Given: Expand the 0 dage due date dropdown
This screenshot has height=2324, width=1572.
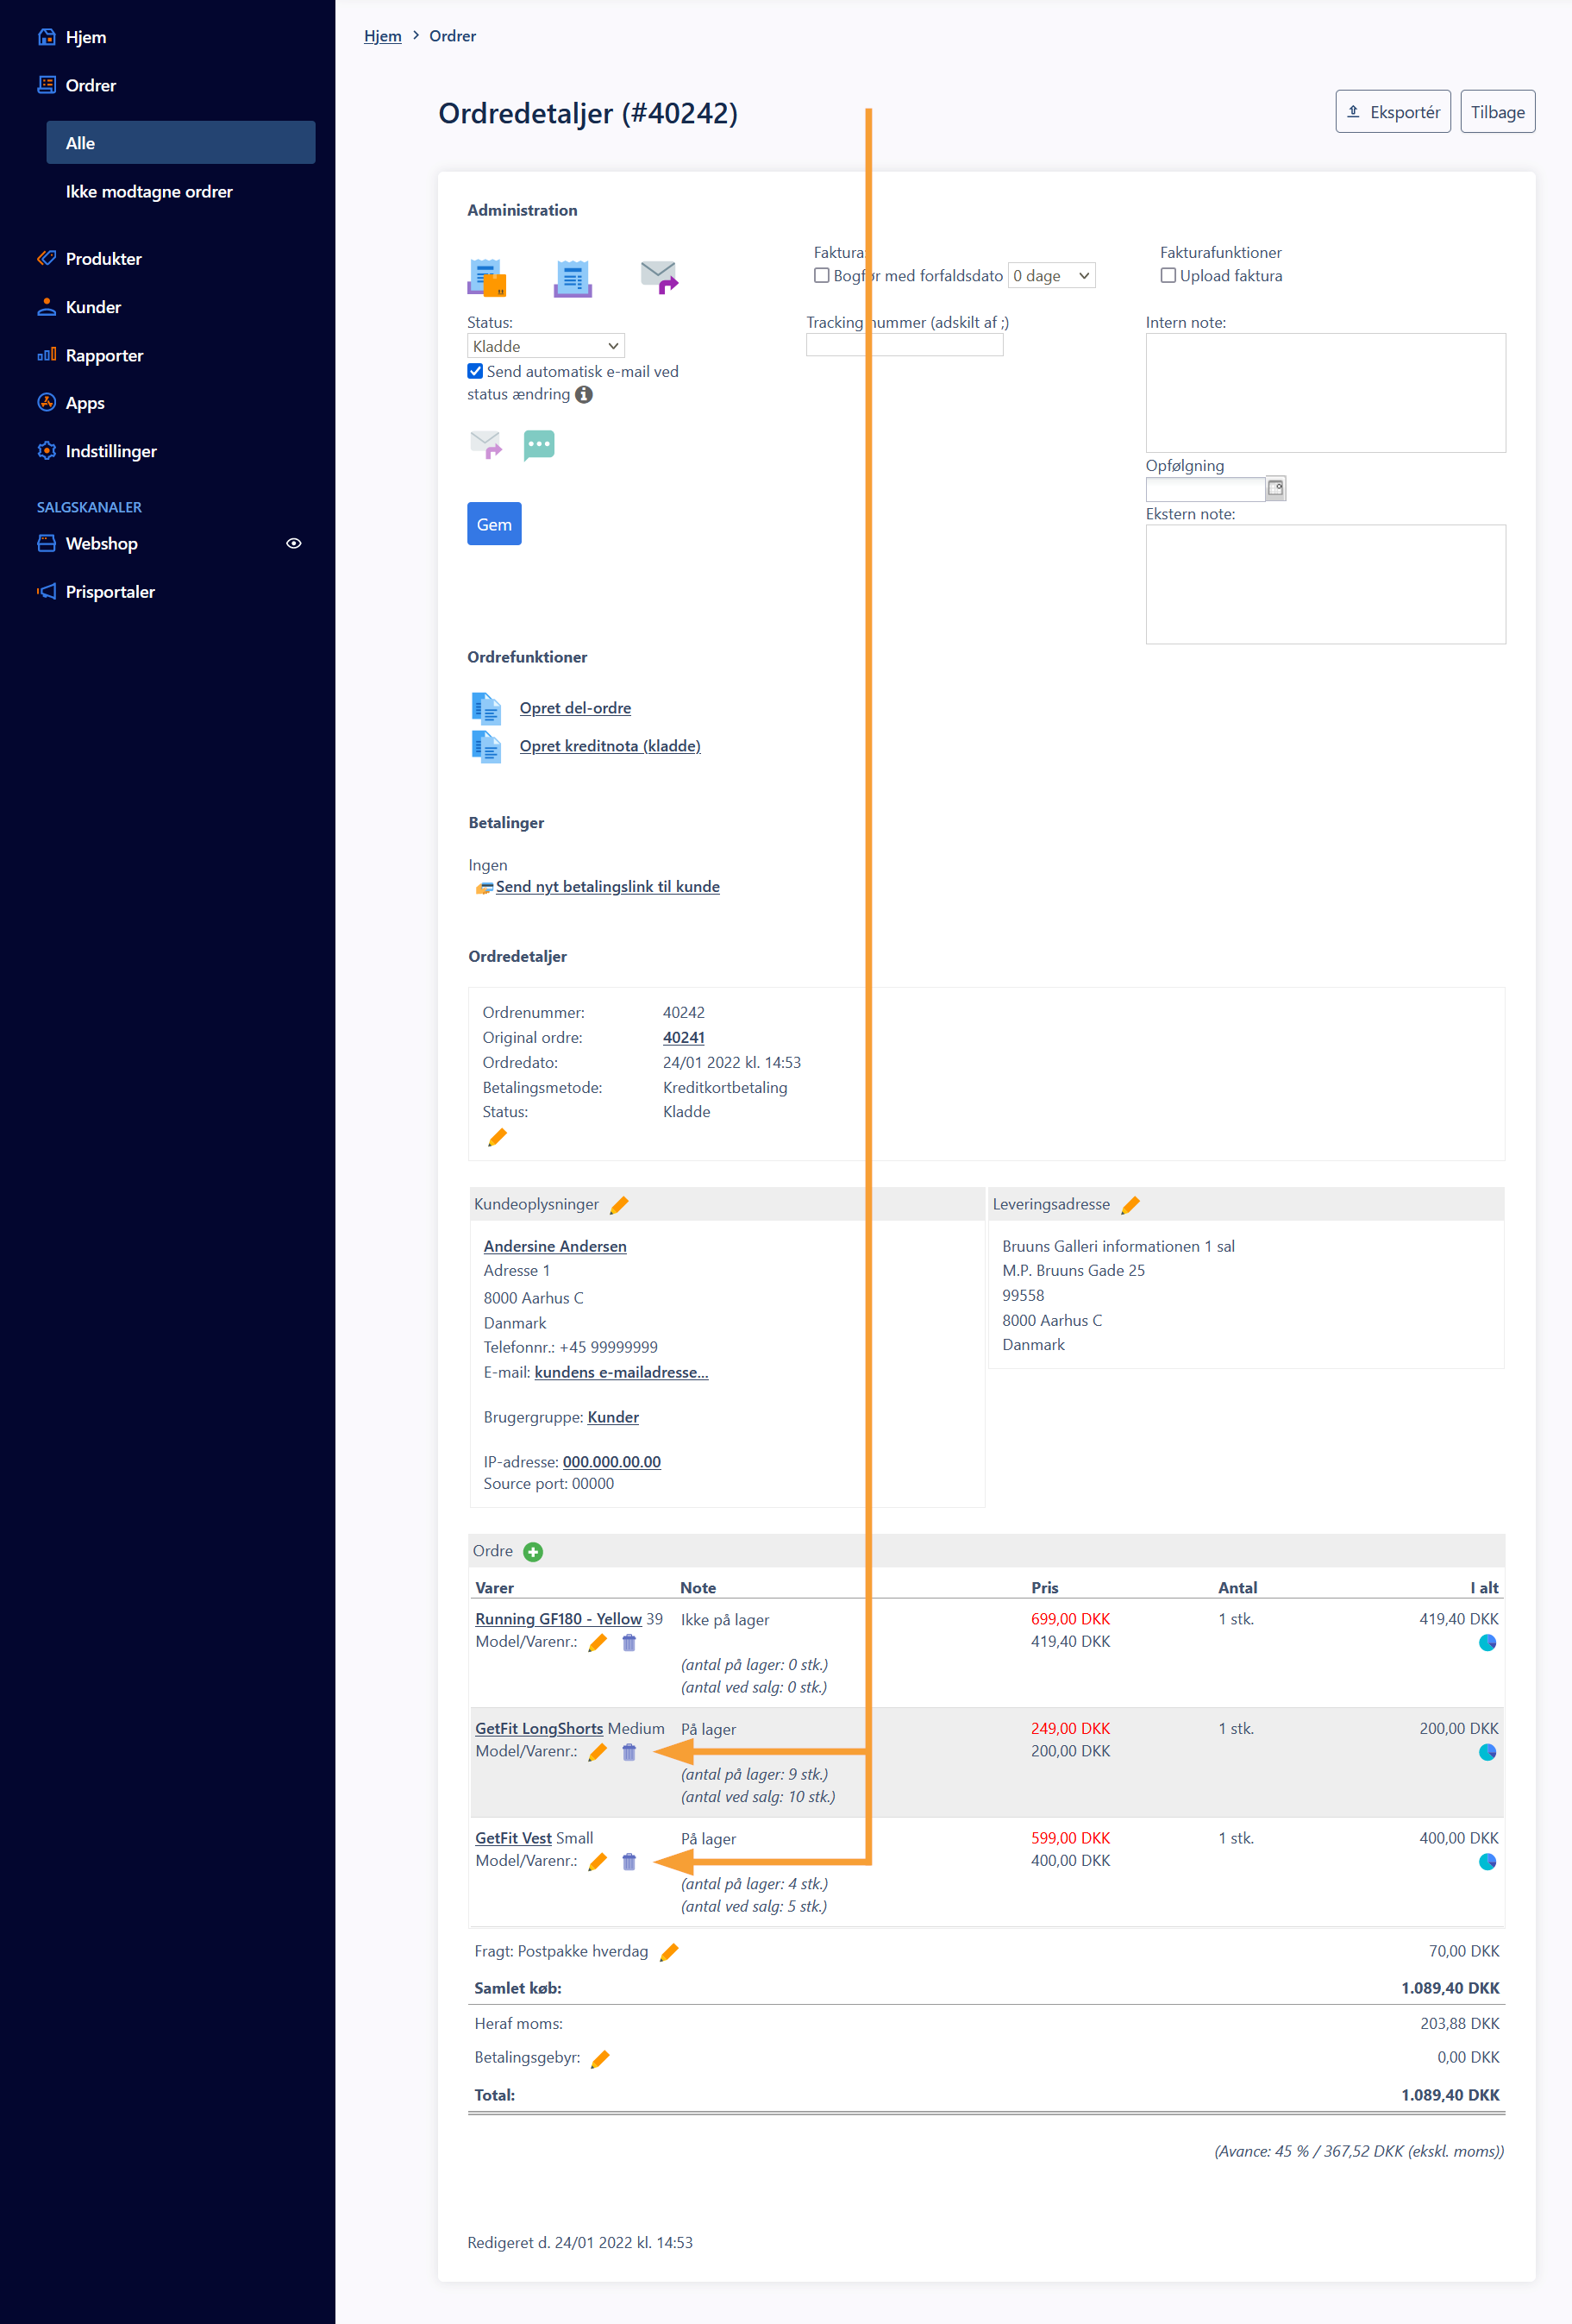Looking at the screenshot, I should pos(1050,276).
